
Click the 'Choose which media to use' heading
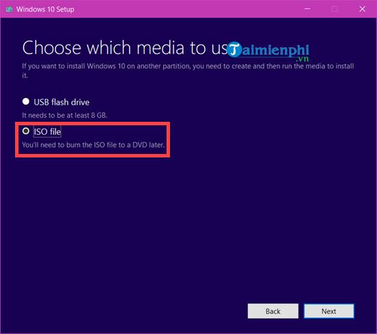[x=125, y=48]
